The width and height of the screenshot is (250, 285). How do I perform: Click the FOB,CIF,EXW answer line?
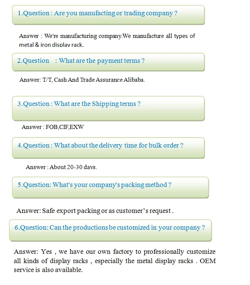click(x=52, y=127)
